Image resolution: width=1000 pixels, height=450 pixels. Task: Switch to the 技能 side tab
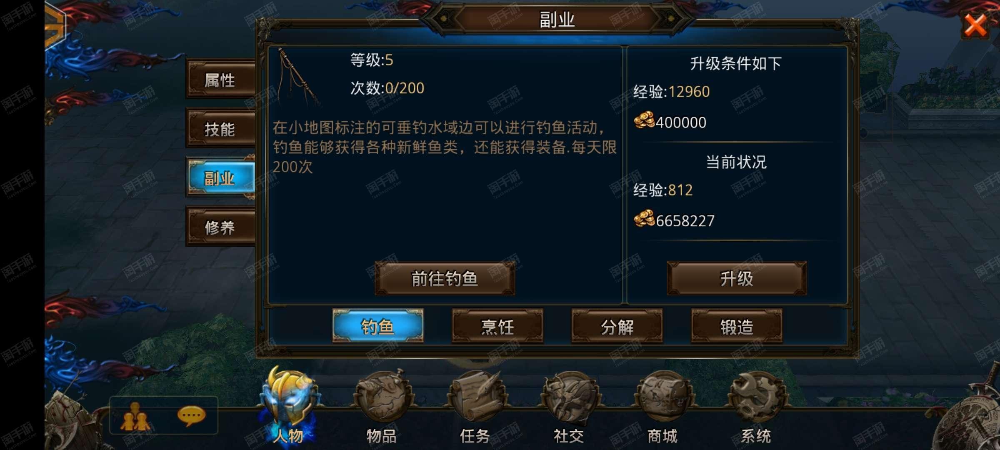221,129
